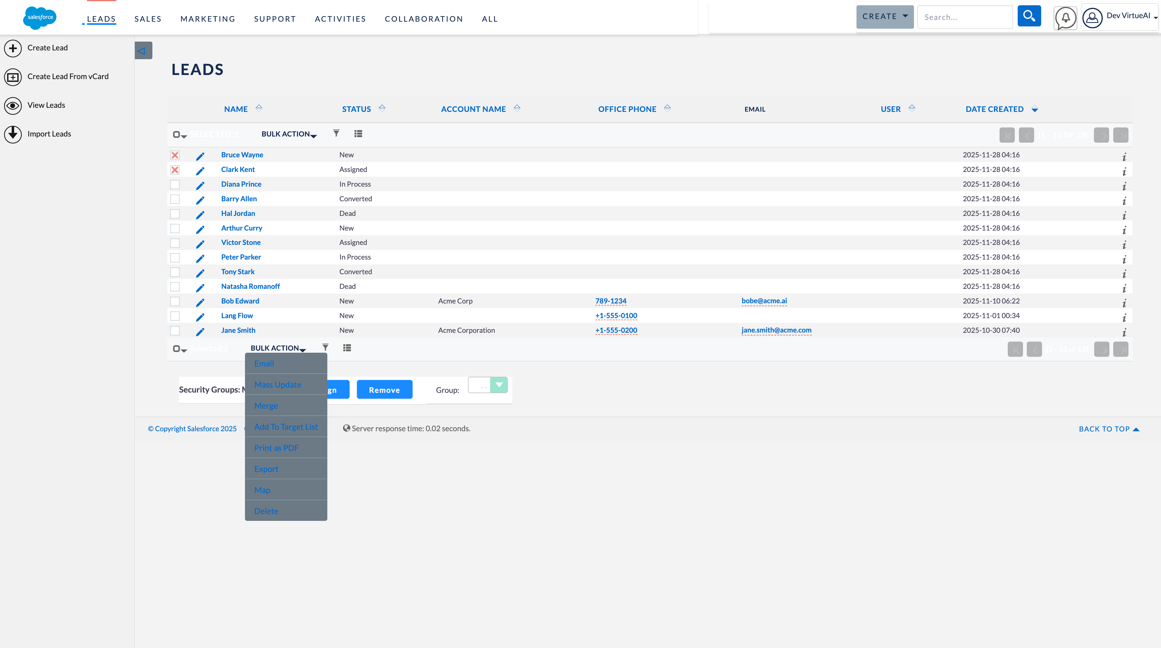Image resolution: width=1161 pixels, height=648 pixels.
Task: Click the Salesforce logo
Action: pyautogui.click(x=40, y=18)
